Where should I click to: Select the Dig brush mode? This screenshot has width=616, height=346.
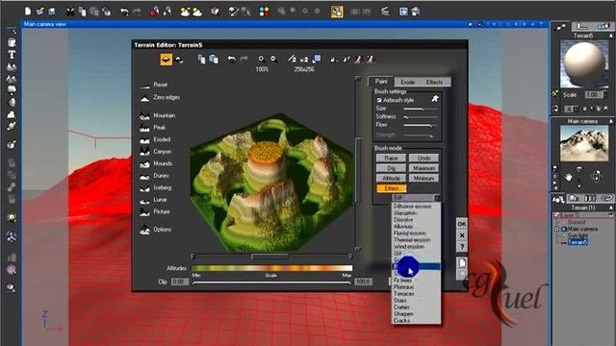pyautogui.click(x=391, y=168)
